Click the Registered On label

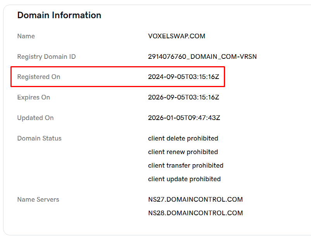(x=39, y=77)
